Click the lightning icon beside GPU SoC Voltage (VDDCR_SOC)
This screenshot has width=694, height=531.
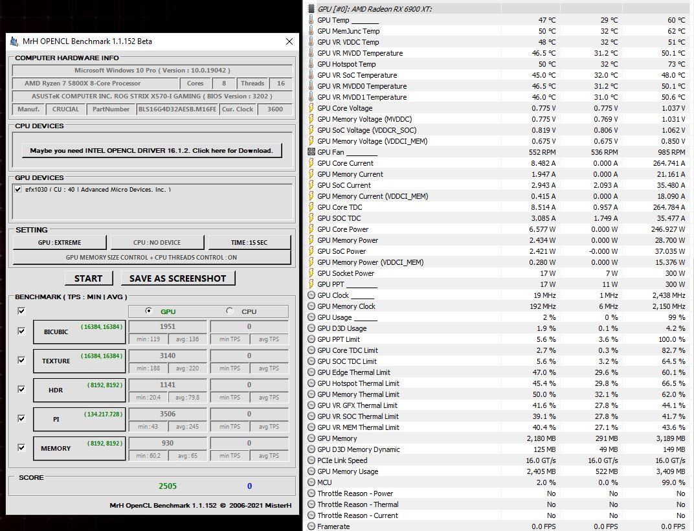pos(311,130)
